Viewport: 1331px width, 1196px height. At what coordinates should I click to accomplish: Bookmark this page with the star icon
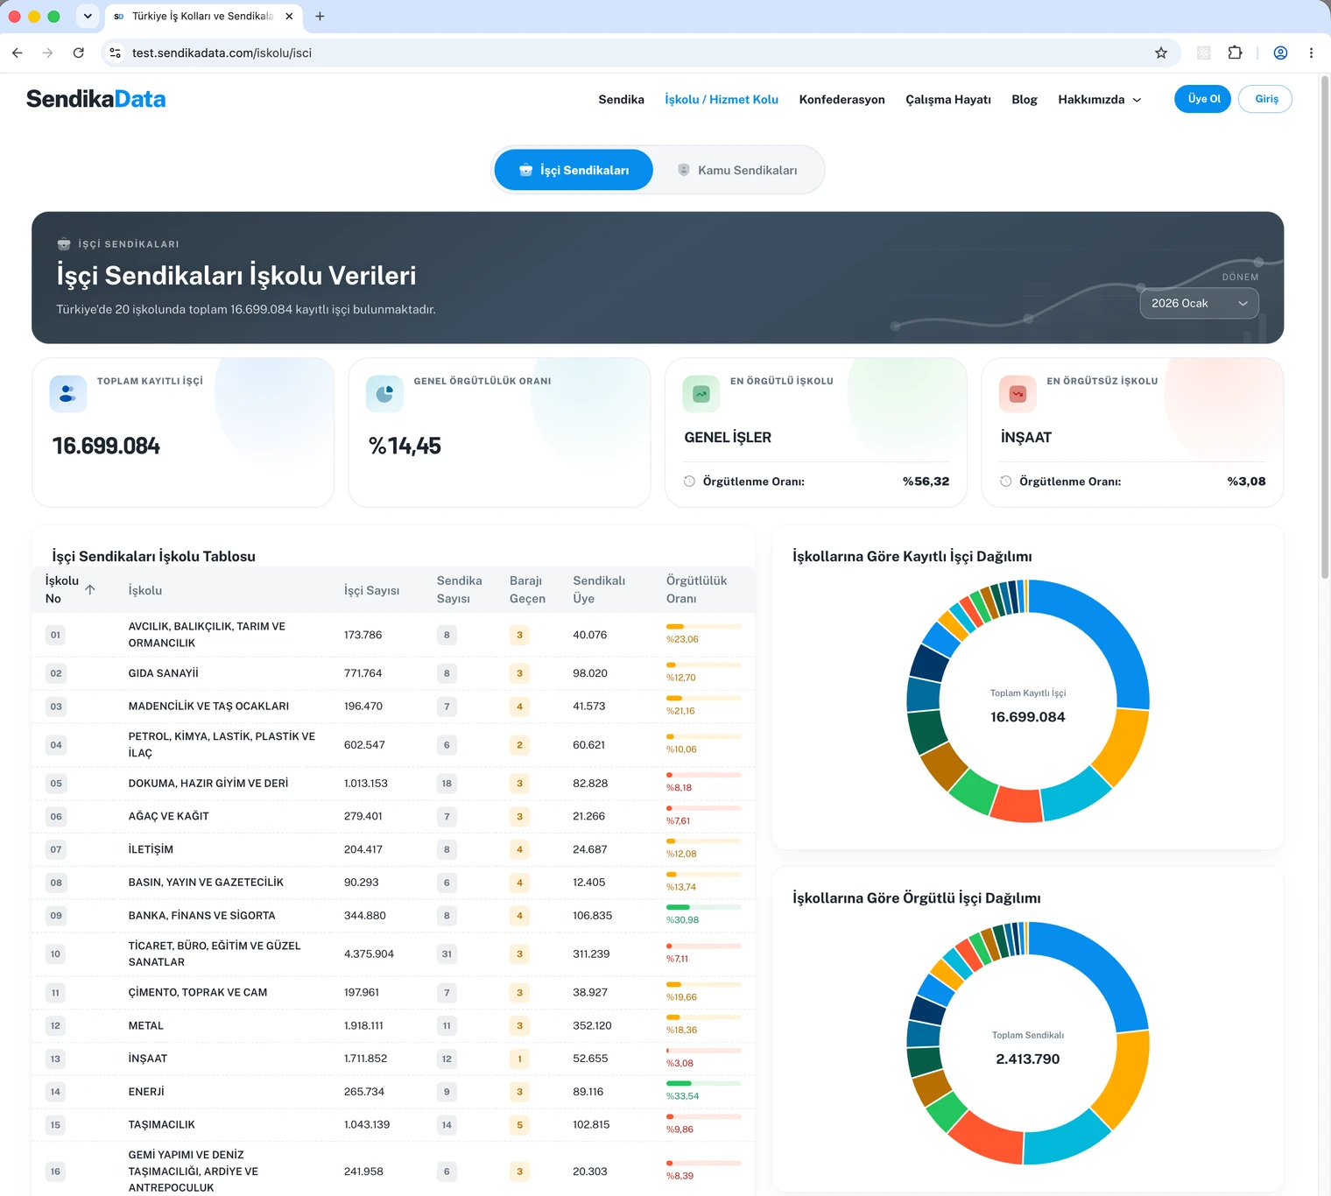(1161, 53)
